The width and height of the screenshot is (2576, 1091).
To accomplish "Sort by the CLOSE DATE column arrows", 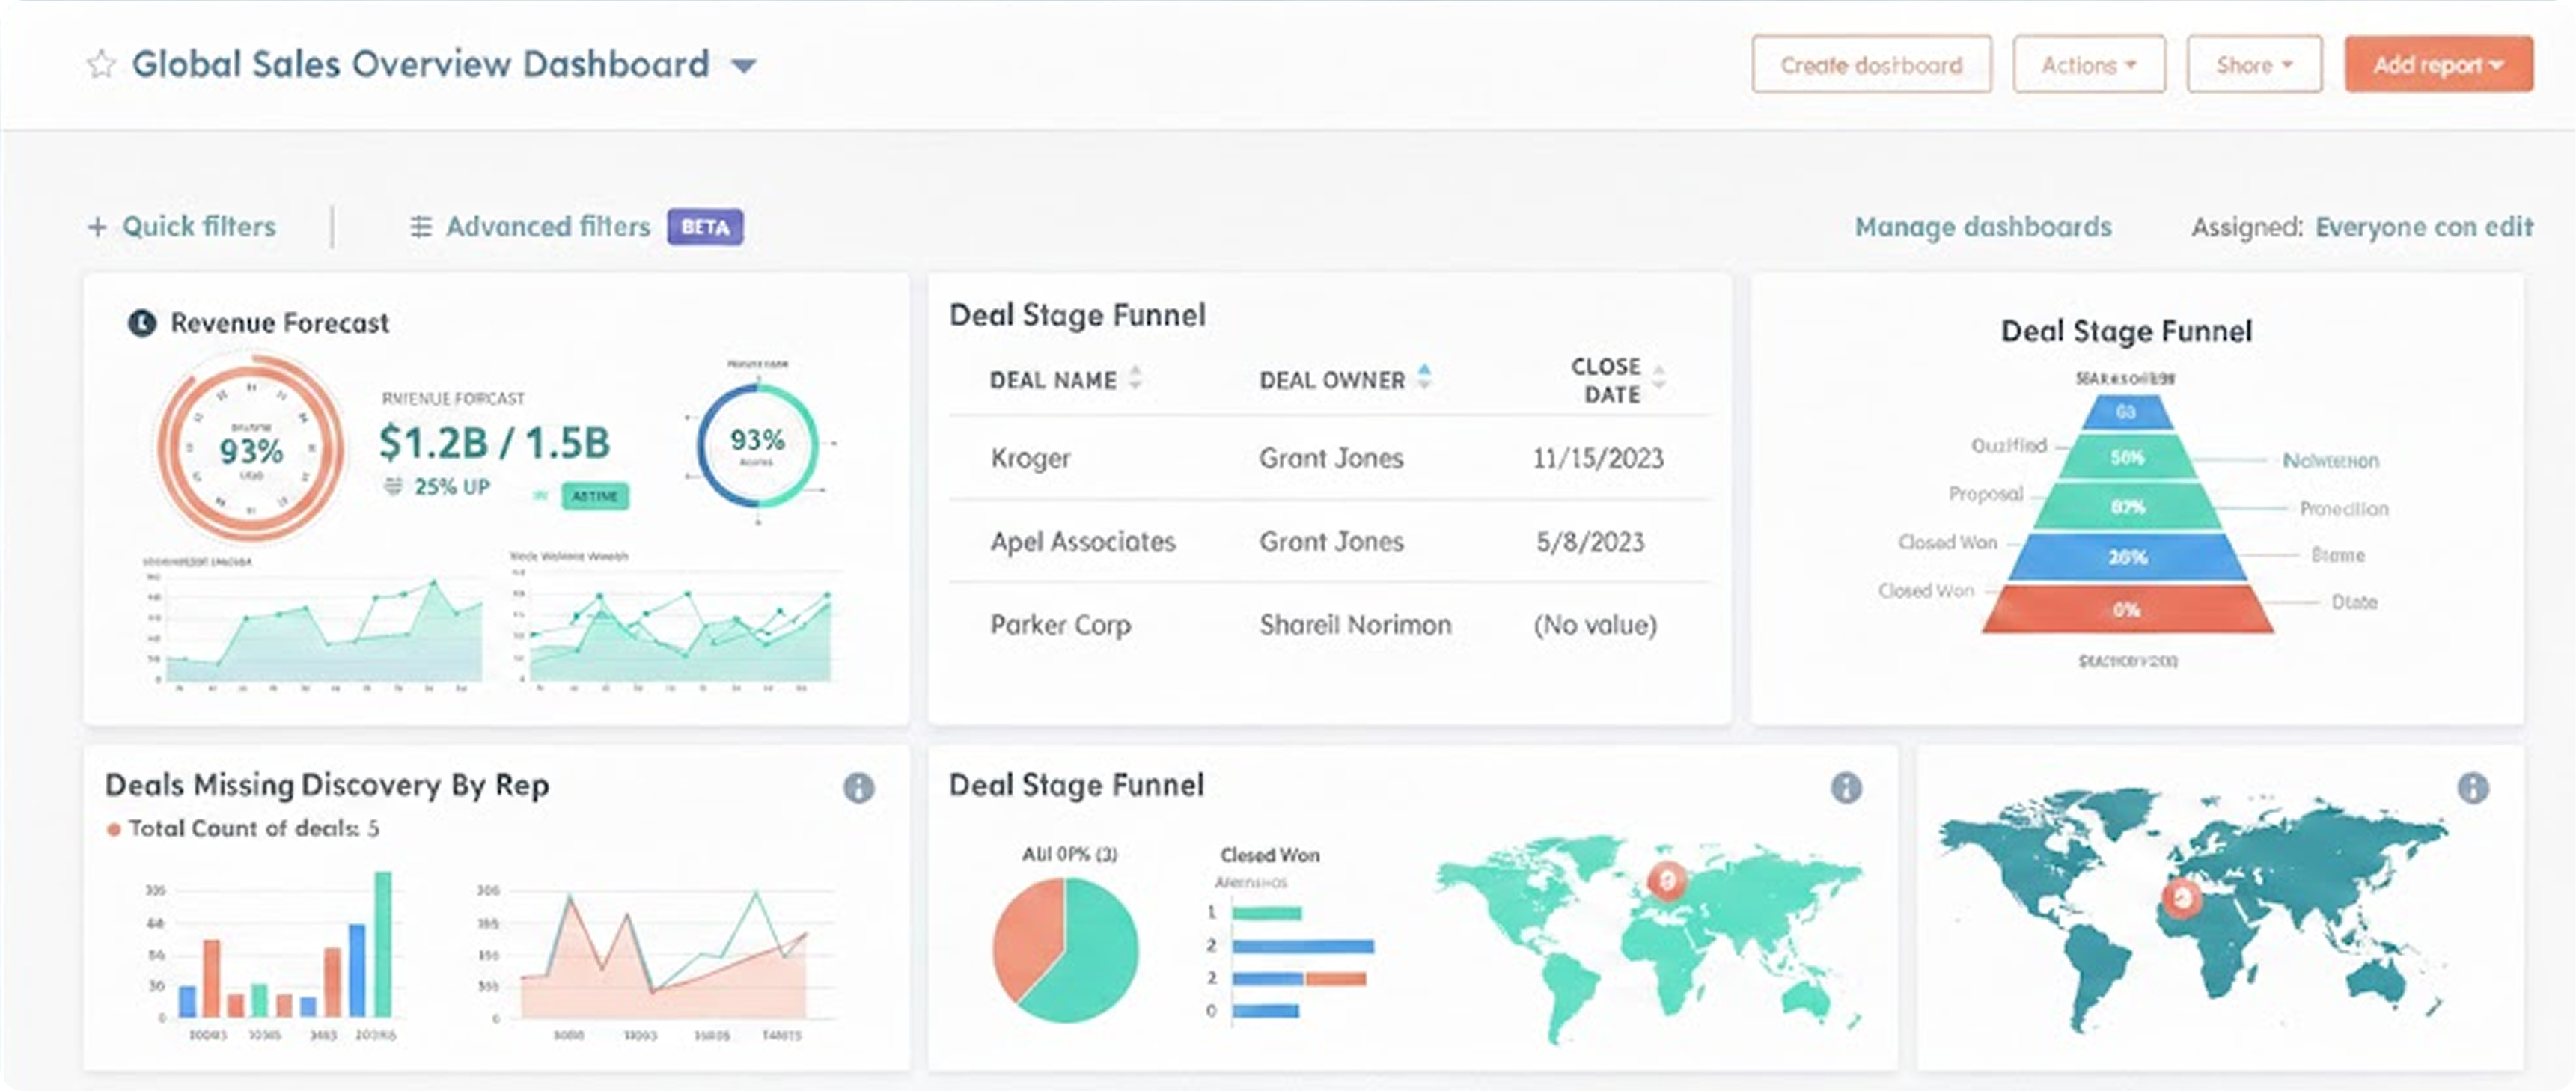I will click(1659, 378).
